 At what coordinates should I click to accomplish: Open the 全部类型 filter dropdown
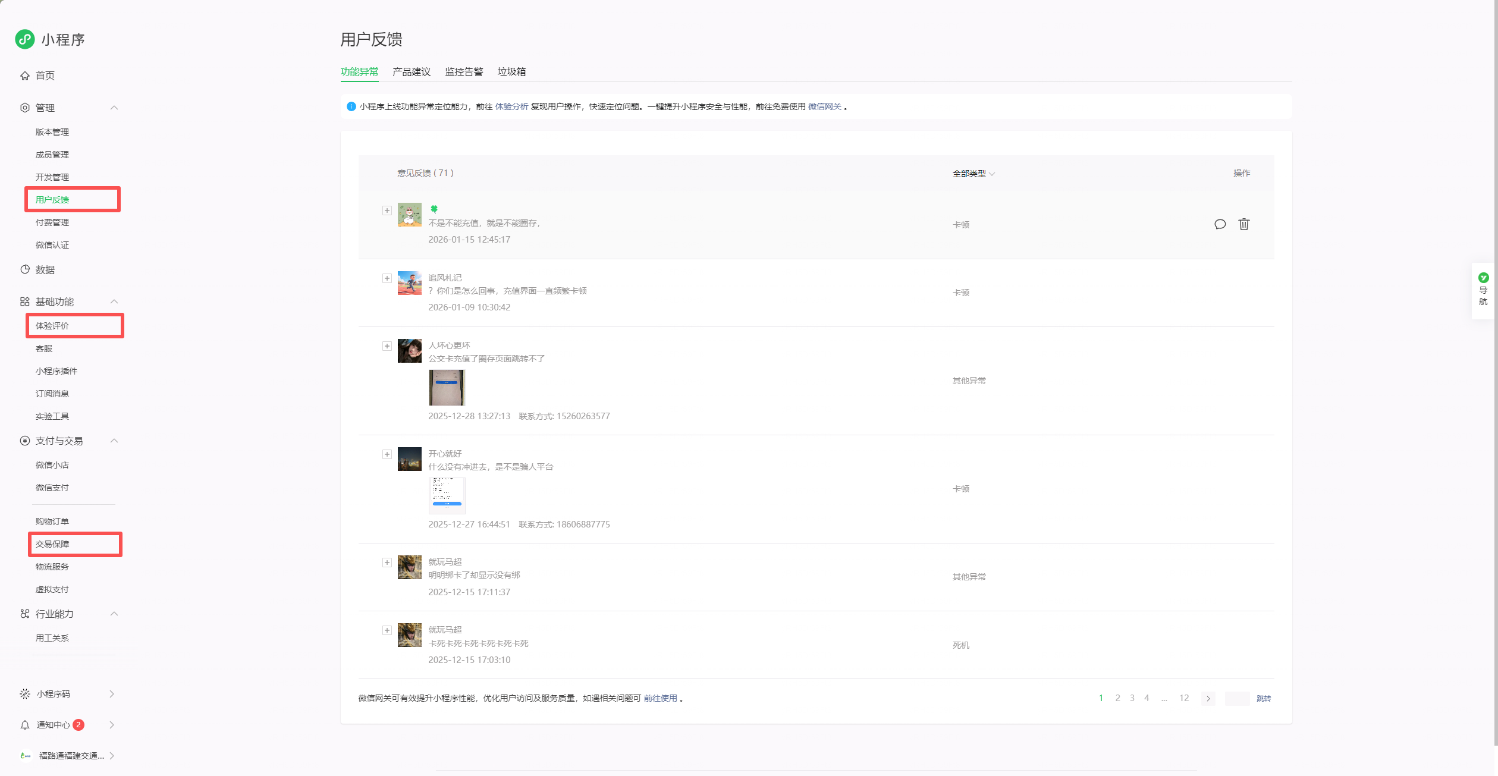[x=973, y=174]
